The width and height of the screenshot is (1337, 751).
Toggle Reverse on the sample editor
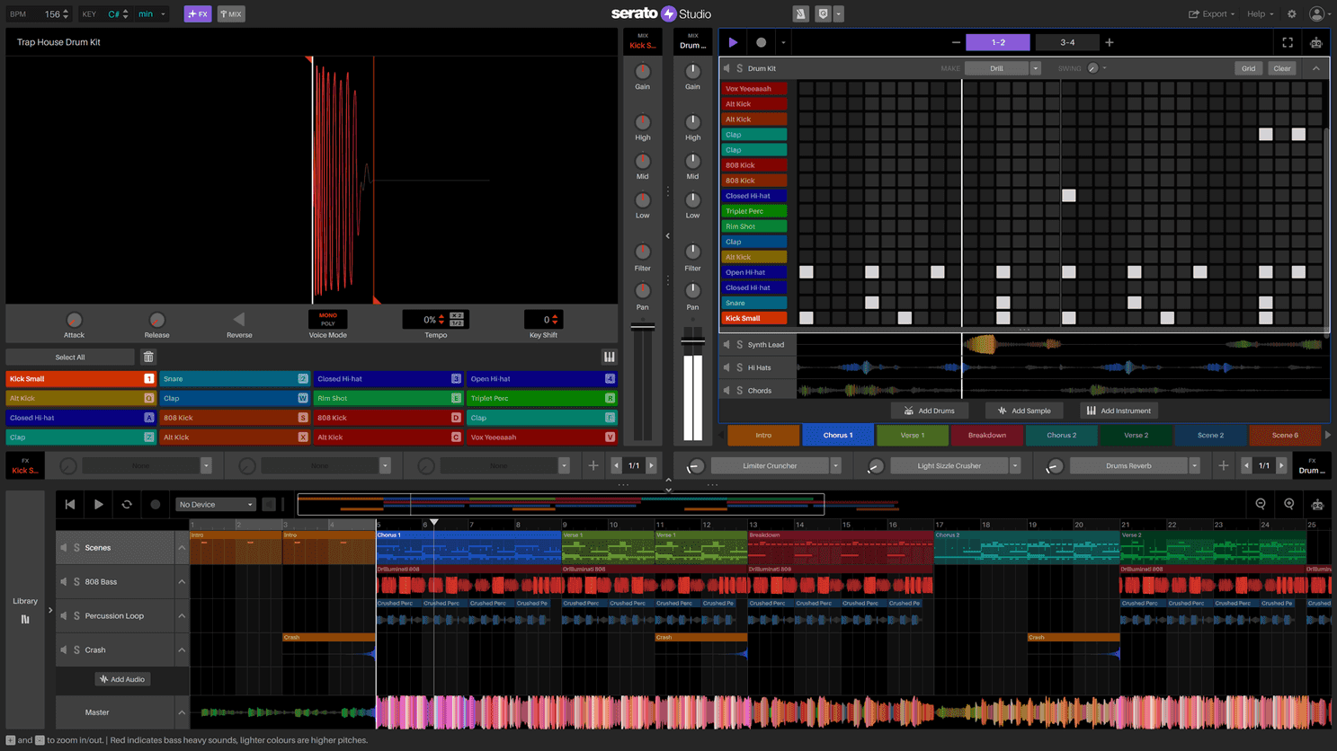(x=239, y=319)
